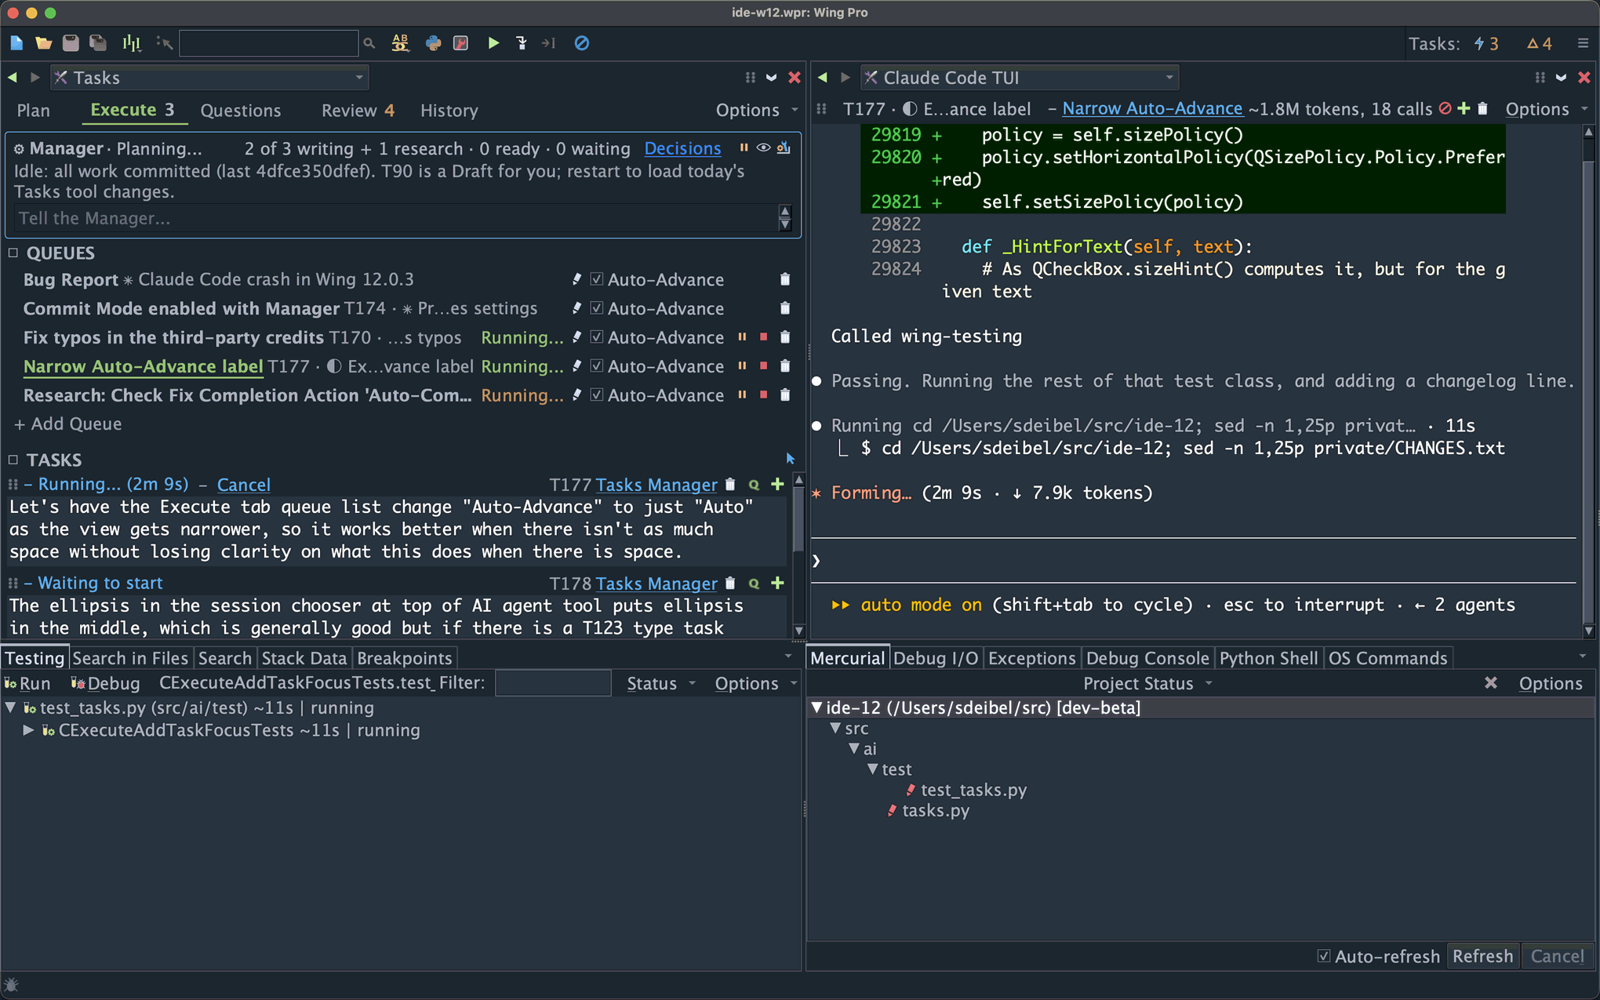The height and width of the screenshot is (1000, 1600).
Task: Click the green plus icon on task T178
Action: (777, 583)
